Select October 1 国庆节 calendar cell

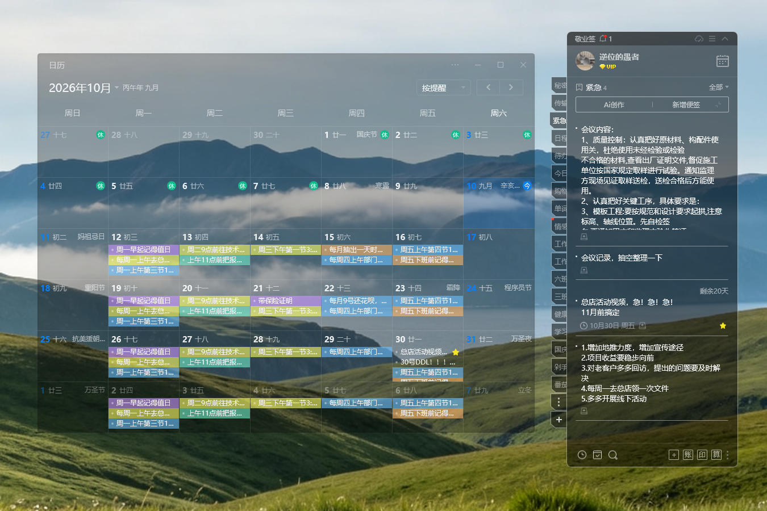click(356, 152)
